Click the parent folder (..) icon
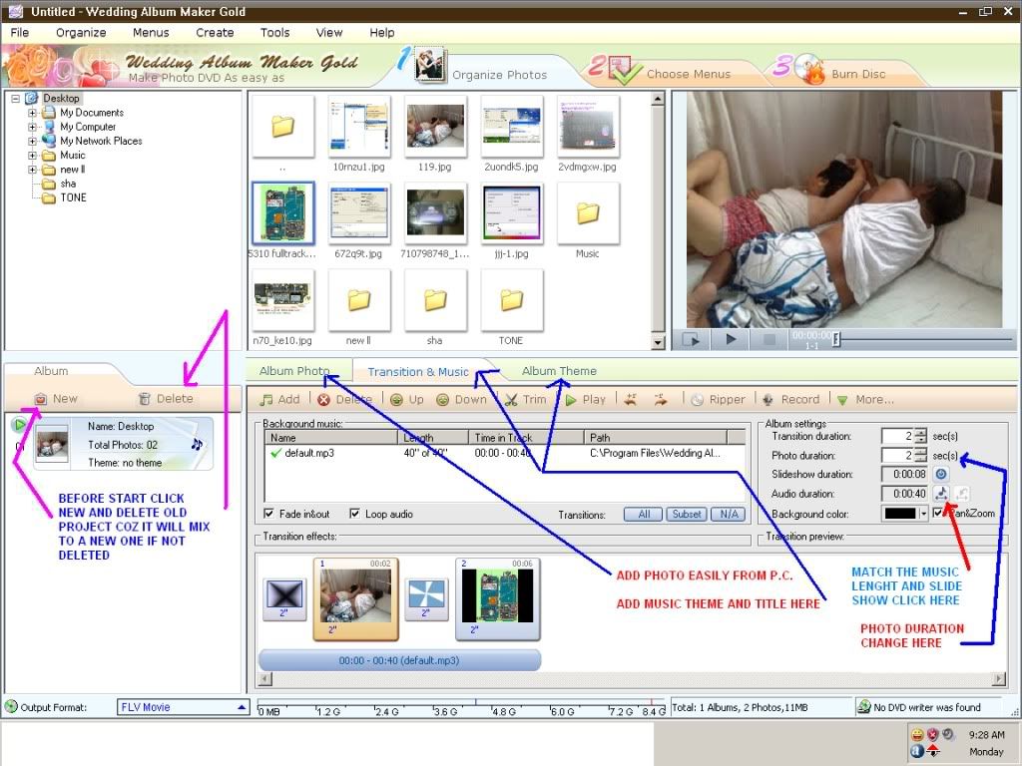 click(282, 127)
